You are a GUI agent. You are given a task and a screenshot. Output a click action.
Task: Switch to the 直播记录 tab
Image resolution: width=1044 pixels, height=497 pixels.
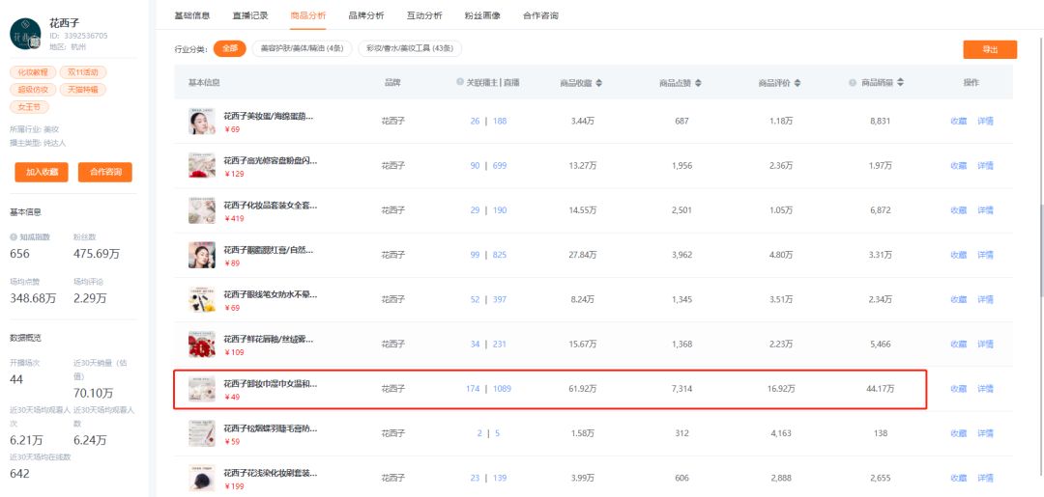(250, 15)
